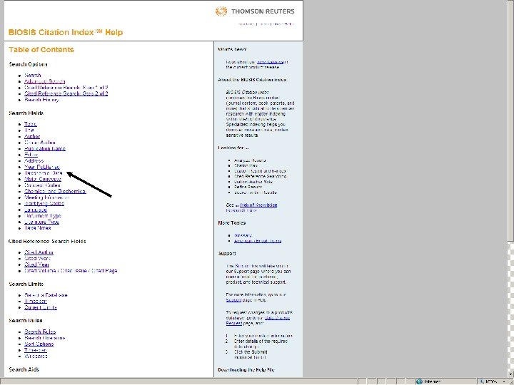Open the Cited Work link

[x=37, y=259]
